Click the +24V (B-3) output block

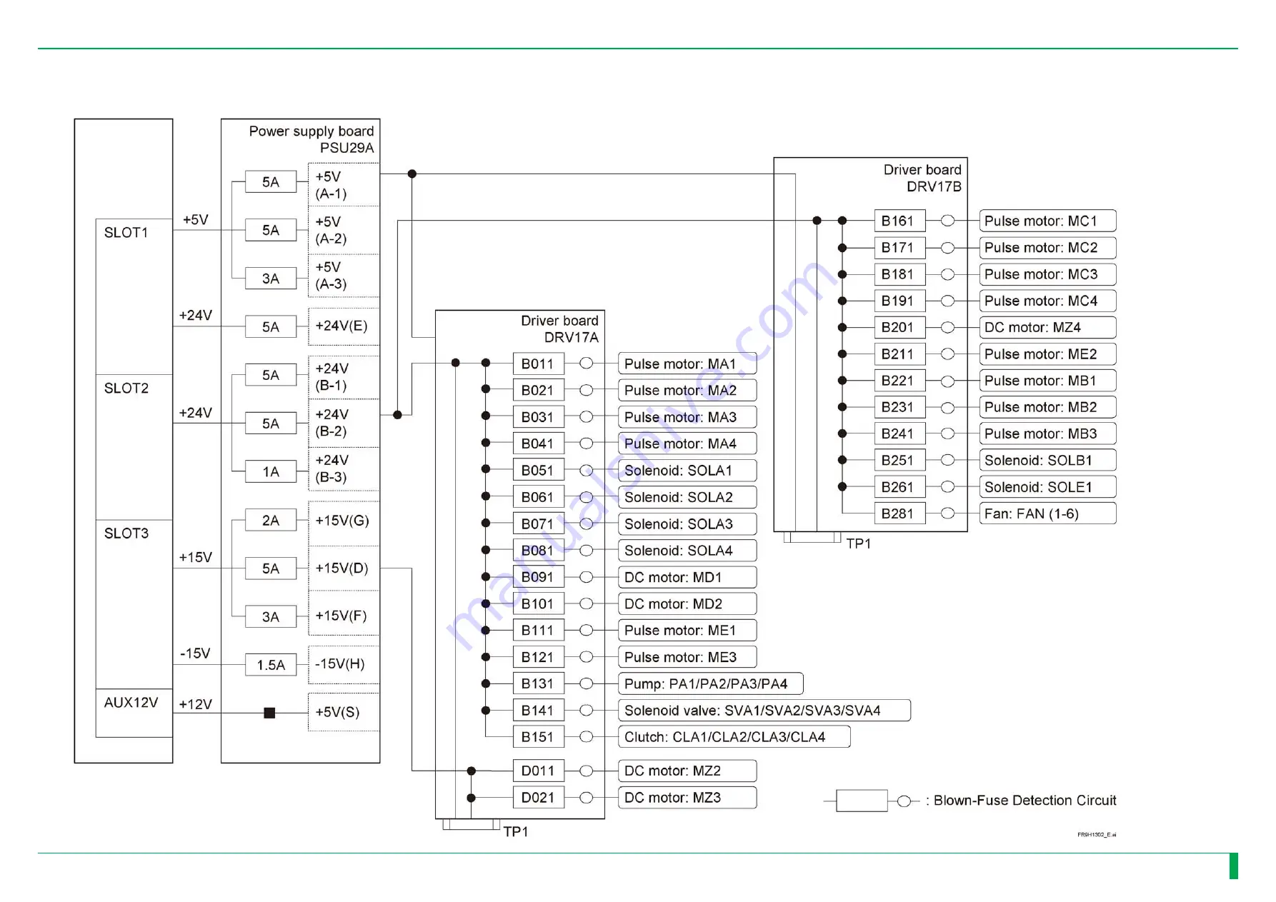[344, 468]
